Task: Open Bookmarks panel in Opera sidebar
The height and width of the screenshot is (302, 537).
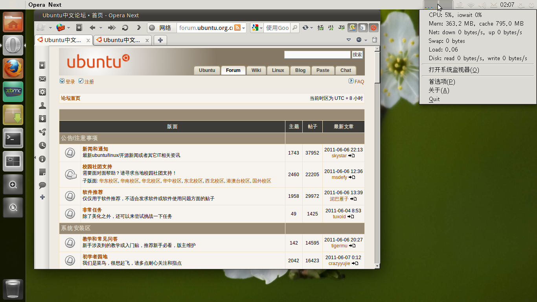Action: click(x=42, y=65)
